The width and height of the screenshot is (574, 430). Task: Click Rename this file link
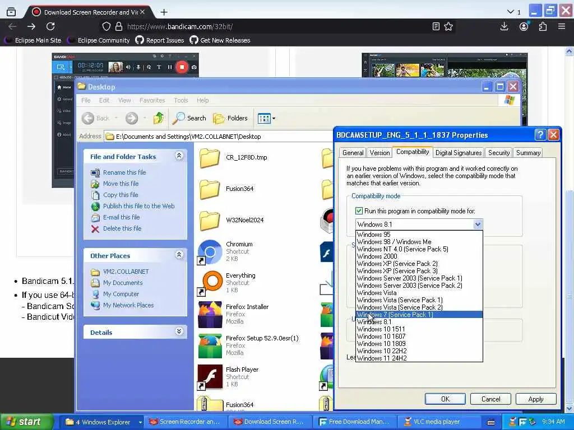point(124,172)
